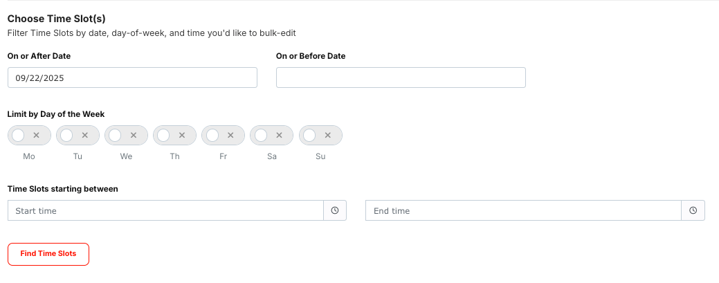Click into the End time input box
Image resolution: width=719 pixels, height=283 pixels.
(x=524, y=210)
